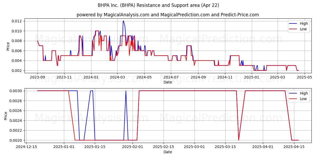Click the '2024-05' x-axis label
Viewport: 317px width, 158px height.
(144, 77)
